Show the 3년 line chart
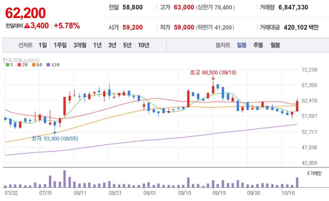This screenshot has width=329, height=201. coord(112,45)
